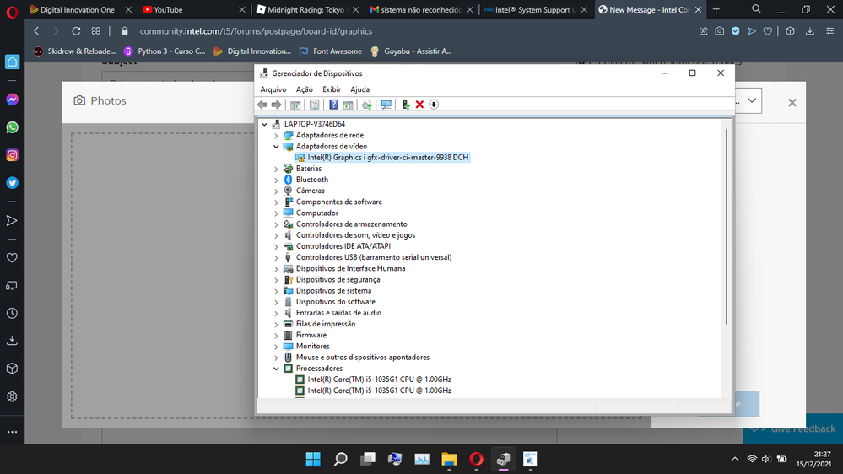Click the Opera icon on the taskbar
The height and width of the screenshot is (474, 843).
[x=476, y=459]
